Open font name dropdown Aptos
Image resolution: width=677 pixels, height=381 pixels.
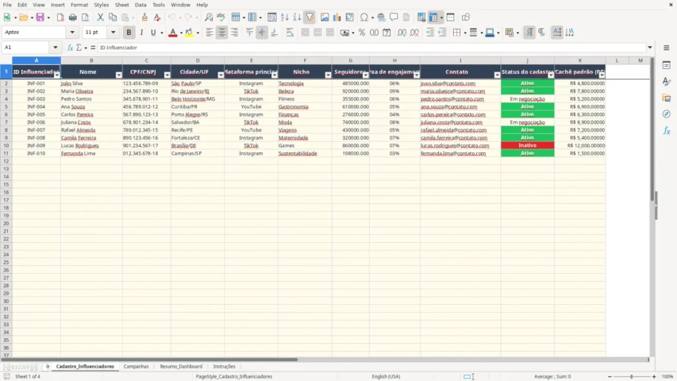72,32
